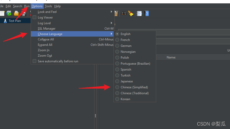
Task: Pick Norwegian language option
Action: (x=117, y=52)
